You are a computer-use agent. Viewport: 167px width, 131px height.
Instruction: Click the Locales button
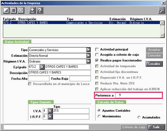click(x=154, y=64)
